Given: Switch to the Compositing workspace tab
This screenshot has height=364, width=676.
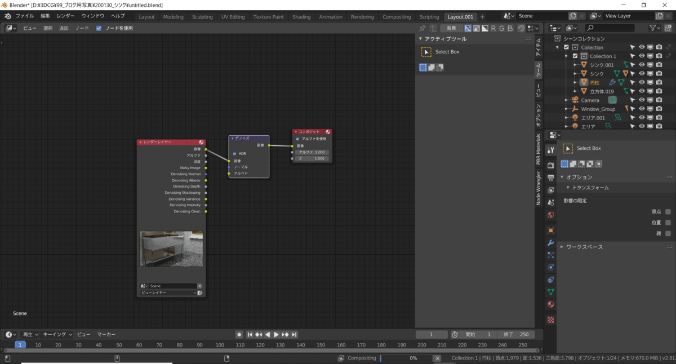Looking at the screenshot, I should click(397, 17).
